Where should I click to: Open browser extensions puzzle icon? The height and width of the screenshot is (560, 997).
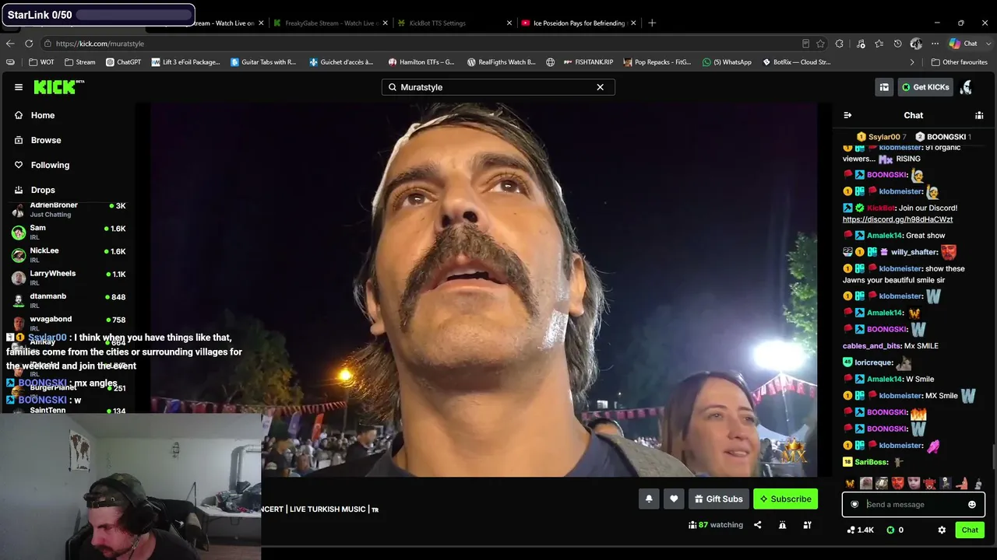[840, 44]
